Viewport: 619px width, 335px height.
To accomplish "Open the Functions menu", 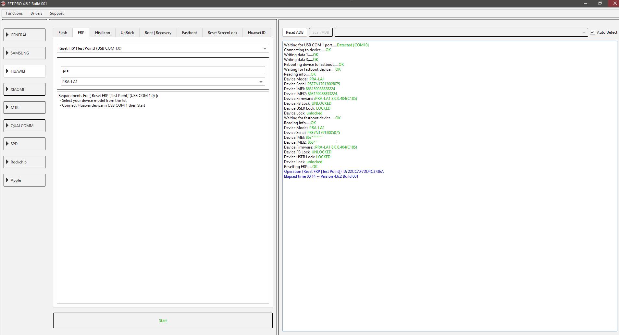I will pyautogui.click(x=14, y=13).
